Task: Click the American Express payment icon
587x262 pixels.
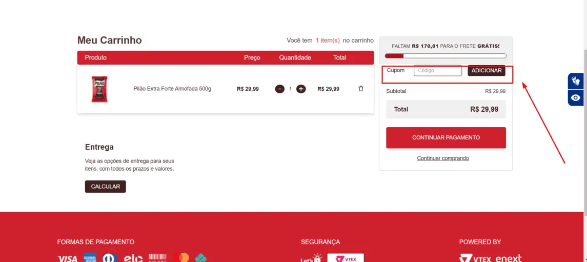Action: [x=90, y=257]
